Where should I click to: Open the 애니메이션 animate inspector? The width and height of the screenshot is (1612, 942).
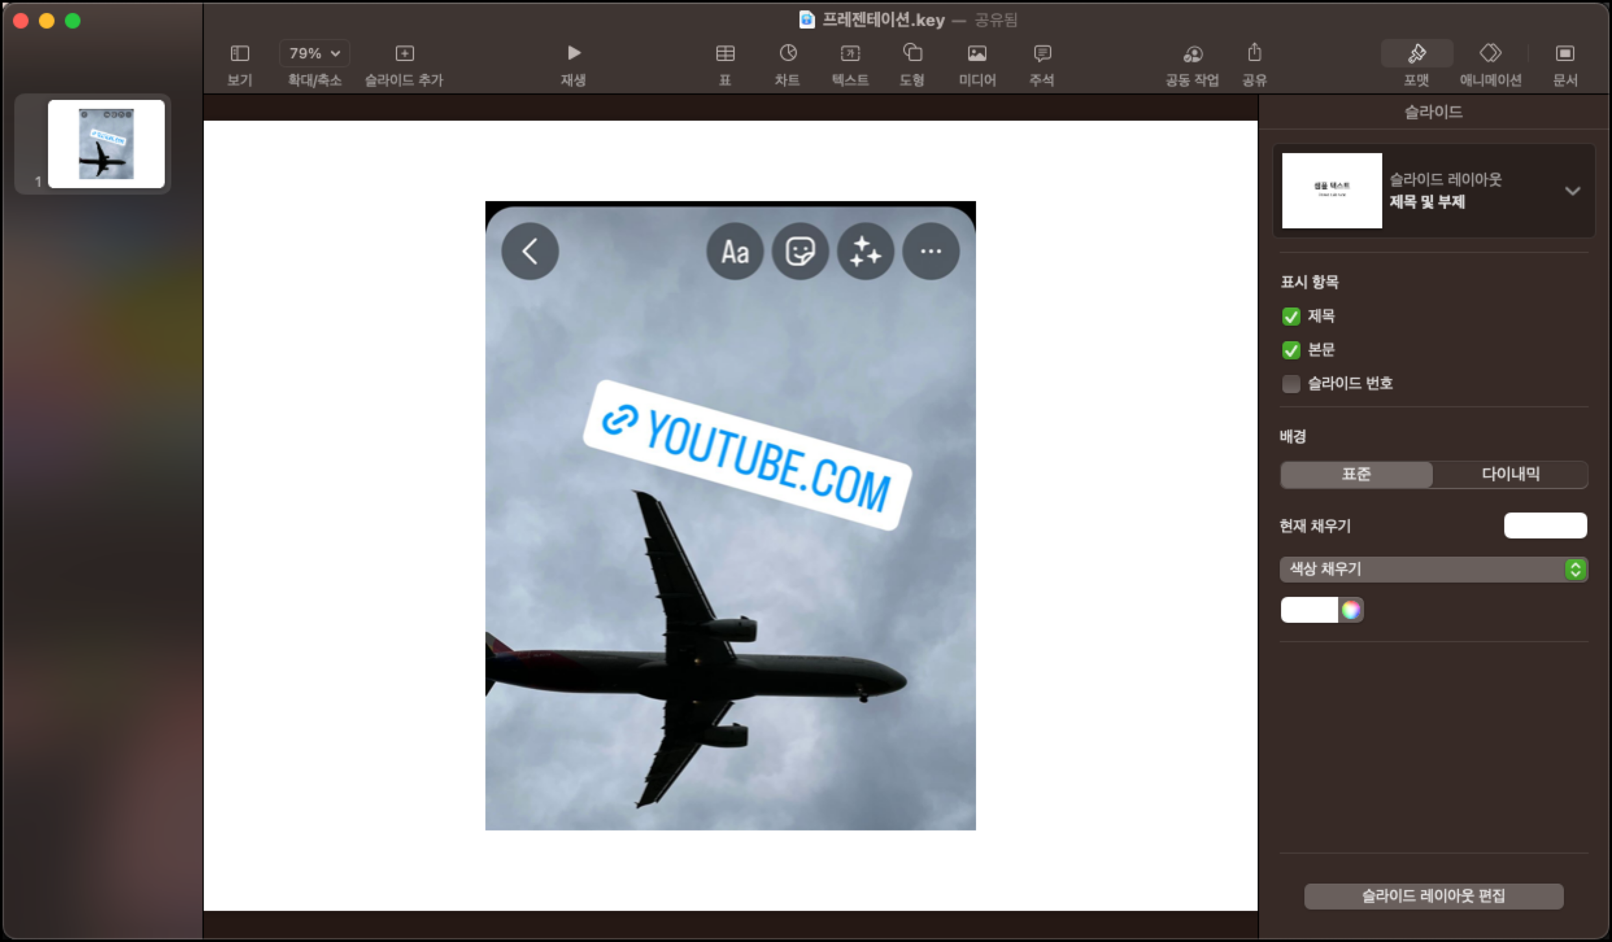1491,53
